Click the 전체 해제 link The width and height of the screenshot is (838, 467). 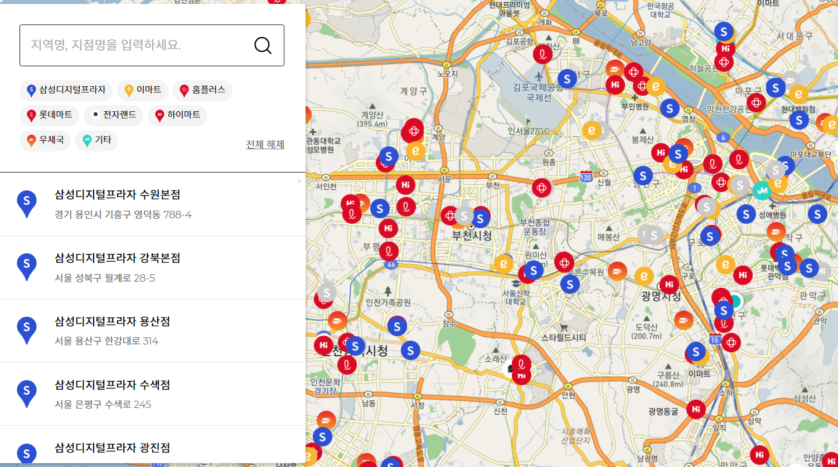click(x=265, y=145)
